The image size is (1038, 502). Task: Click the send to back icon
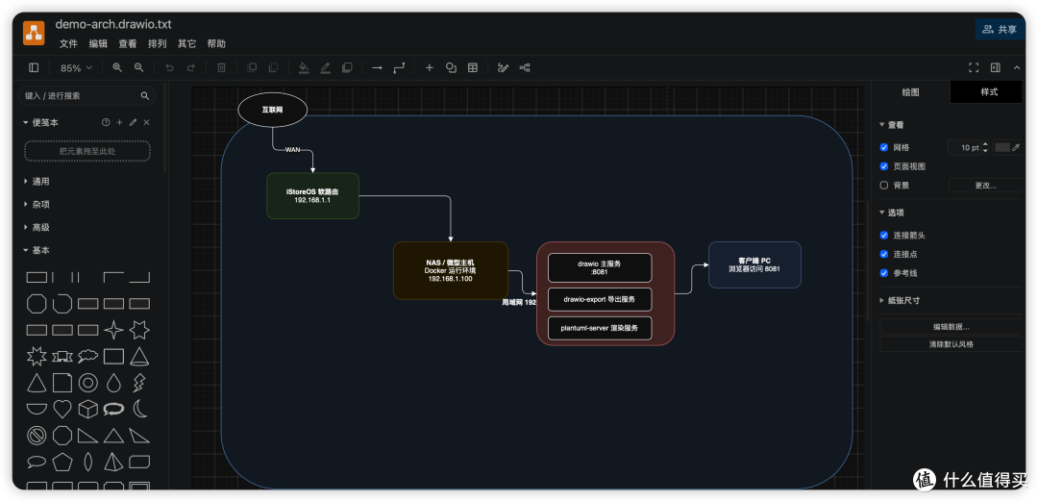[273, 67]
